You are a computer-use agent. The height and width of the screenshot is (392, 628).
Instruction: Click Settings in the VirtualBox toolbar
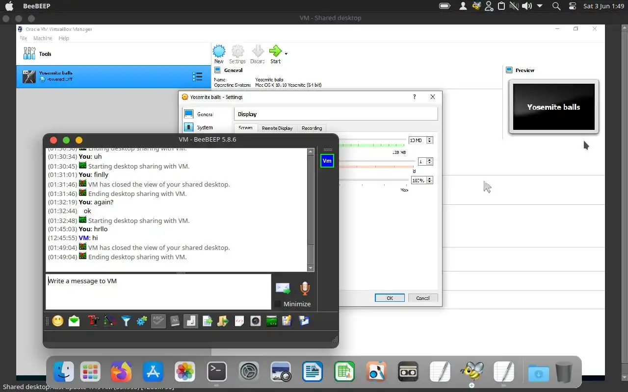pos(237,54)
